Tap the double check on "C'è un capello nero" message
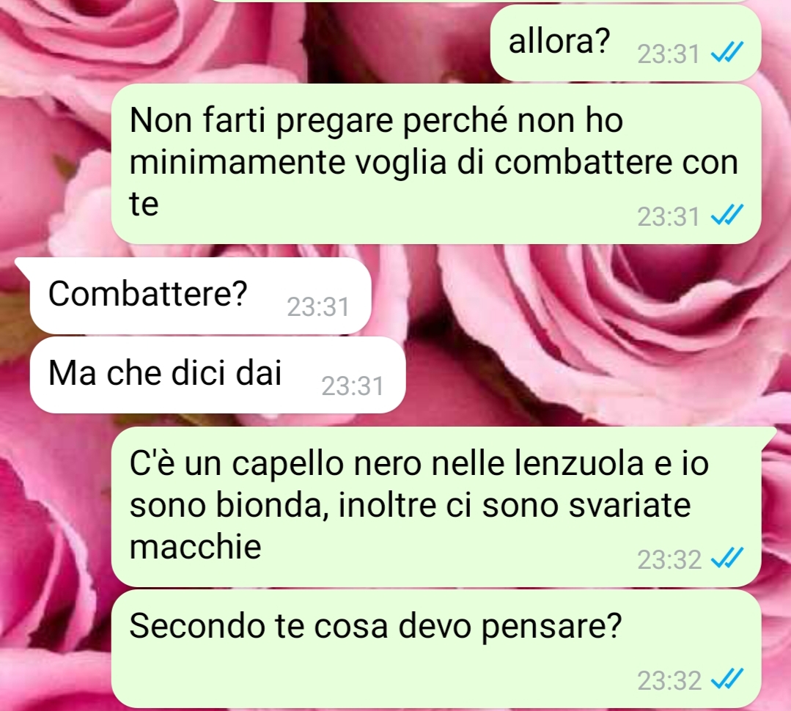Screen dimensions: 791x711 (727, 559)
